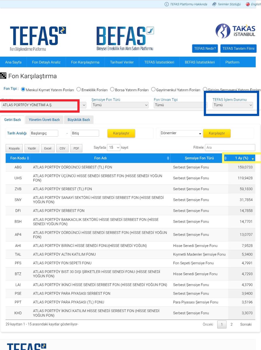
Task: Switch to Büyüklük Bazlı tab
Action: [79, 120]
